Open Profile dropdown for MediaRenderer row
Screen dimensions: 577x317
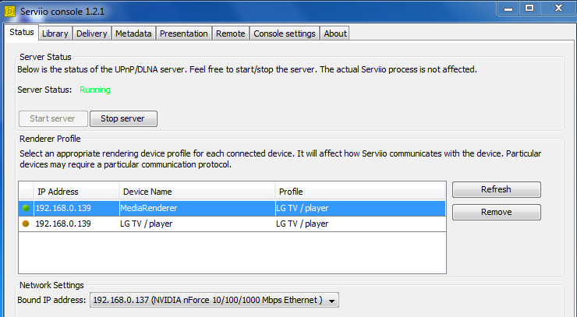[x=359, y=209]
